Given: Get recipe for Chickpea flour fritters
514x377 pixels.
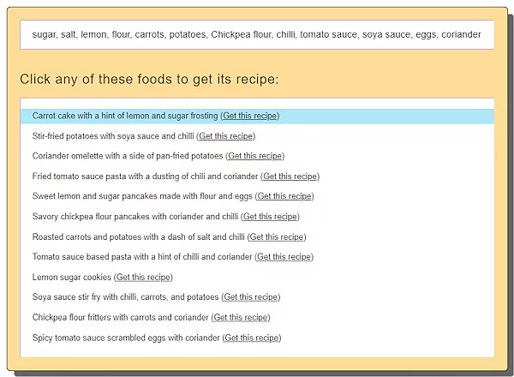Looking at the screenshot, I should pos(241,317).
